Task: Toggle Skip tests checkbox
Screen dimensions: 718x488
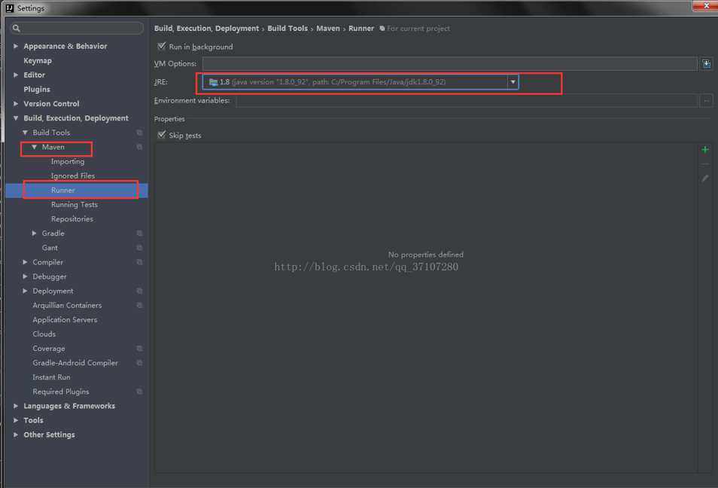Action: pyautogui.click(x=161, y=135)
